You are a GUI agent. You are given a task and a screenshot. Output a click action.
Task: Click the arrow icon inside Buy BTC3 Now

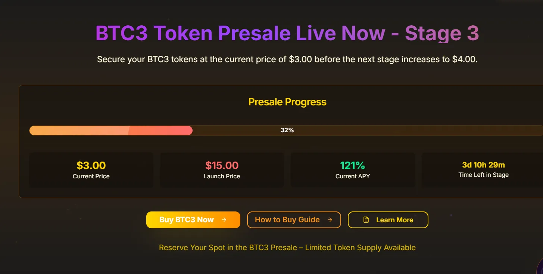coord(224,220)
